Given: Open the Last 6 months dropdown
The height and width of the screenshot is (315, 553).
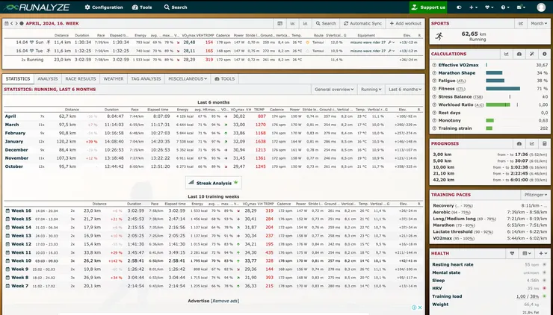Looking at the screenshot, I should [405, 89].
